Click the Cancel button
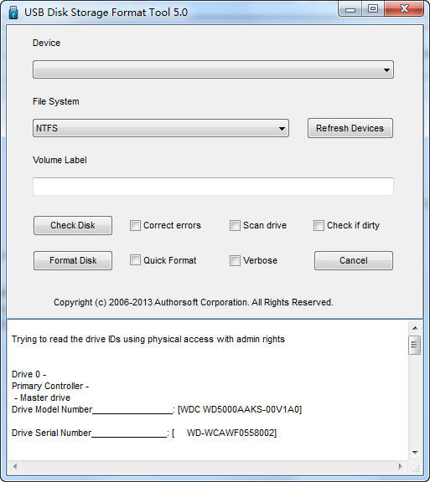Viewport: 430px width, 482px height. coord(354,261)
